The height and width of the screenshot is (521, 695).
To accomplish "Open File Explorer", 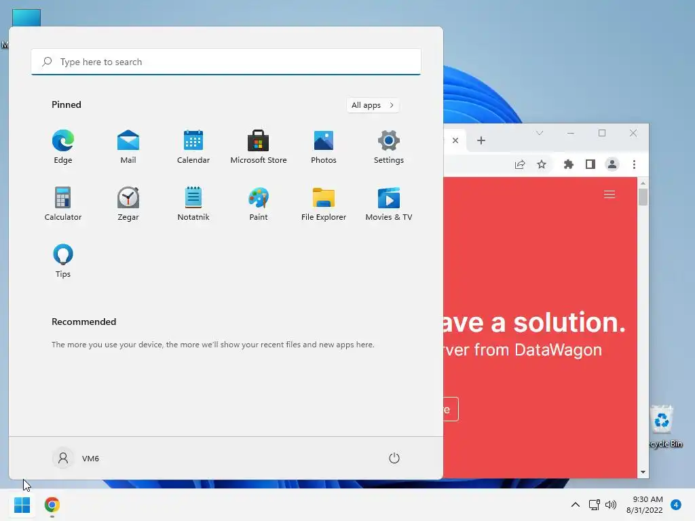I will 324,204.
